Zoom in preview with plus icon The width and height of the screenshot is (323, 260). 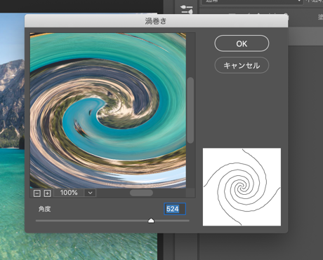(47, 193)
